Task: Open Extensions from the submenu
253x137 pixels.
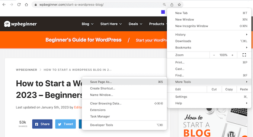Action: tap(124, 110)
